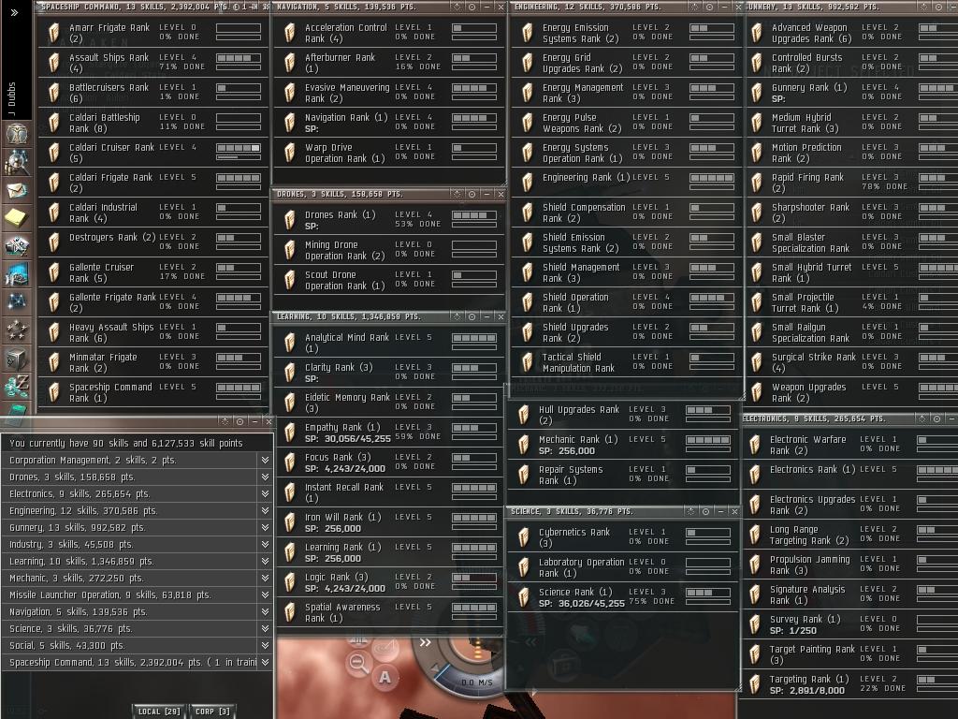
Task: Click the zoom-out magnifier button near the HUD
Action: click(x=358, y=663)
